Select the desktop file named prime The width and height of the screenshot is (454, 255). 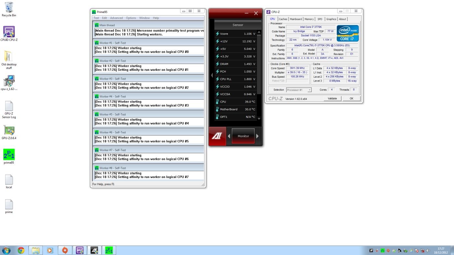pyautogui.click(x=9, y=206)
